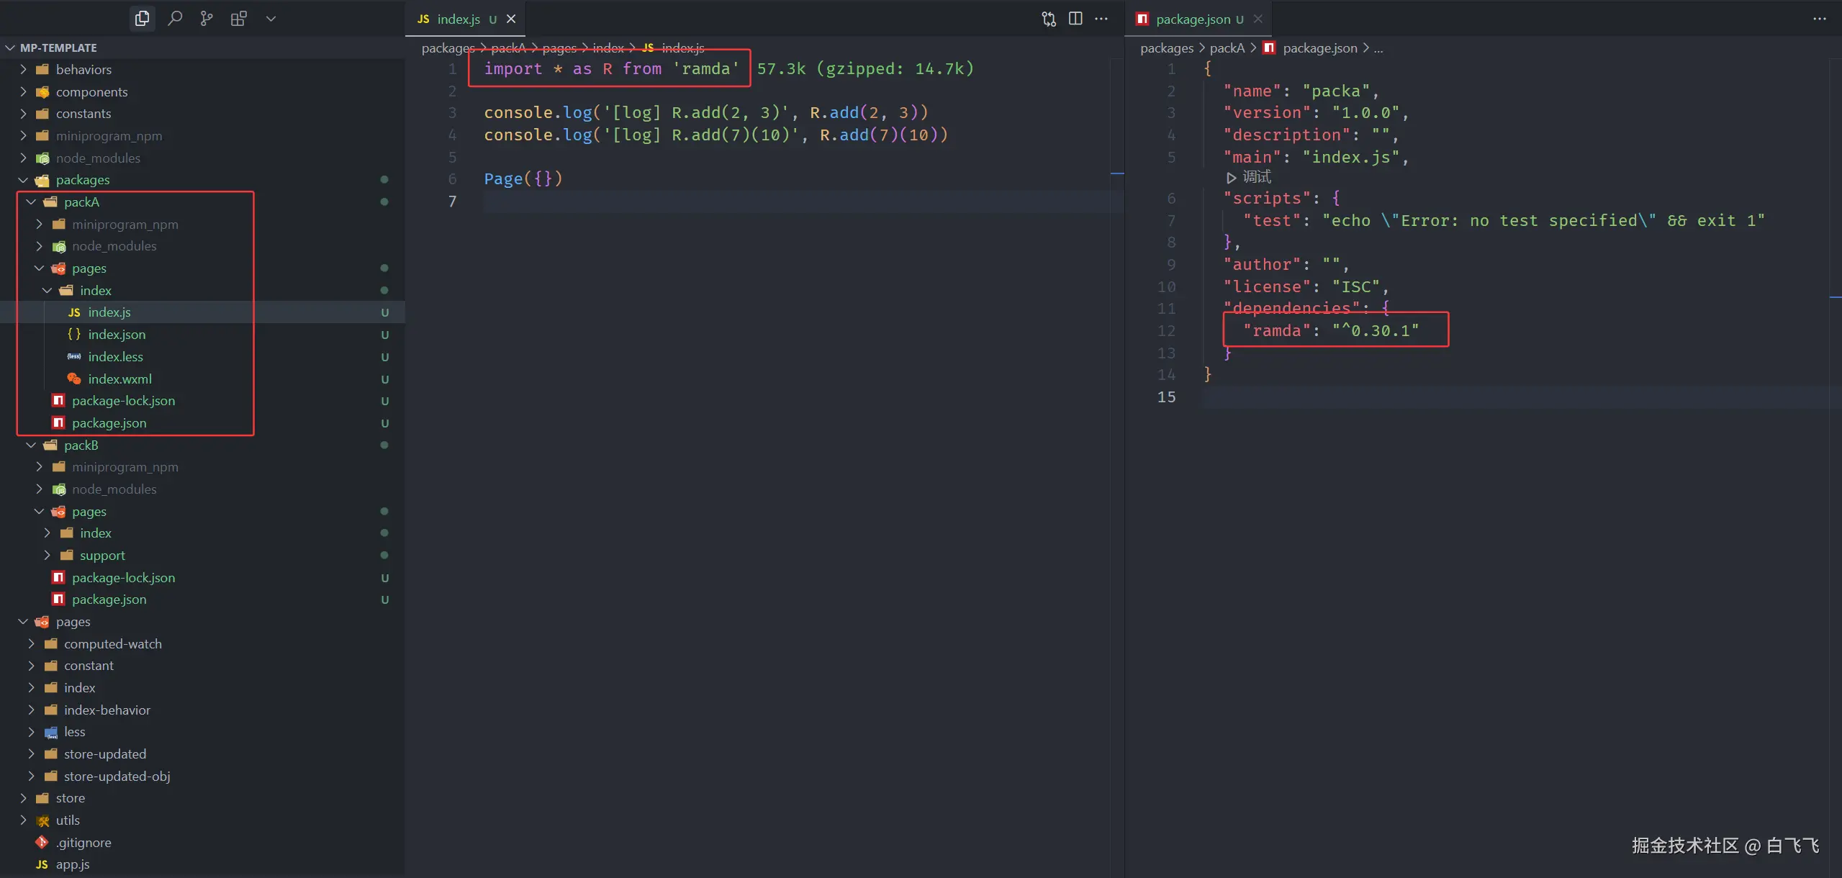Close the index.js tab
Viewport: 1842px width, 878px height.
point(511,19)
